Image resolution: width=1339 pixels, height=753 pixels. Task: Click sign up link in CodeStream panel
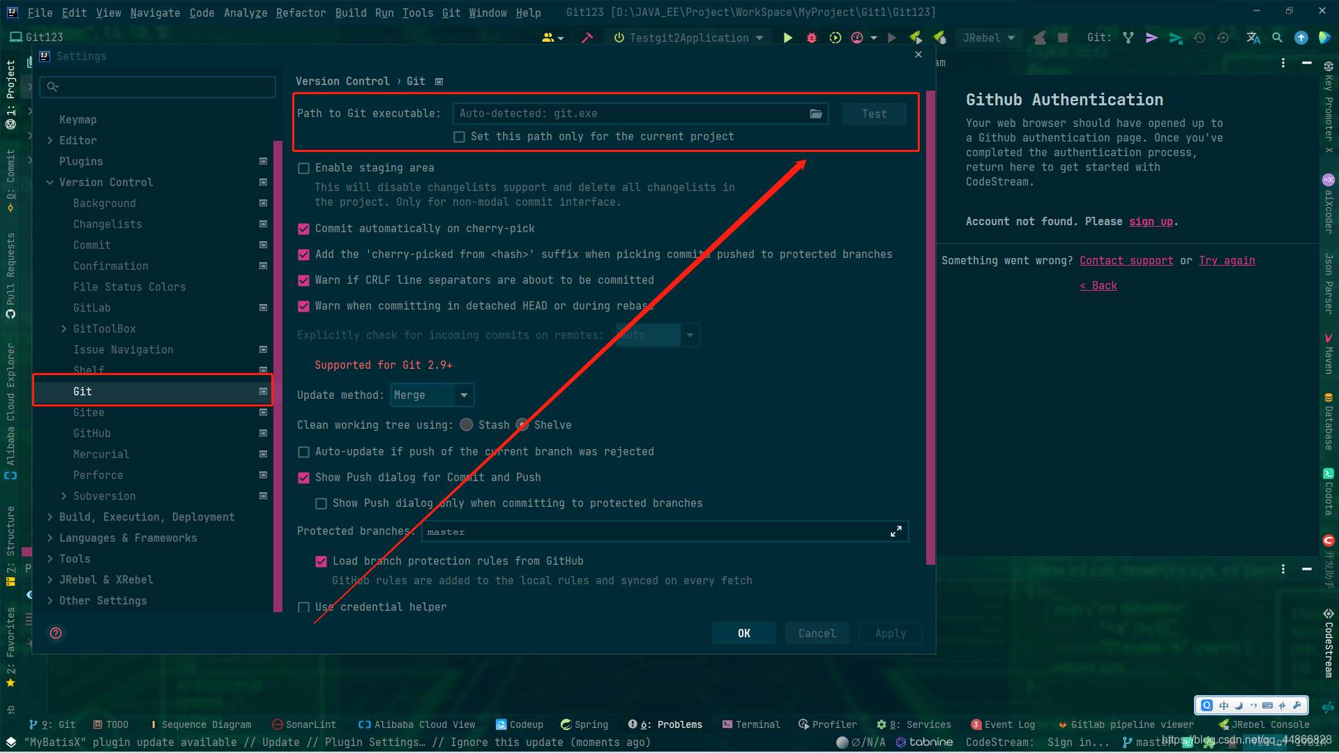[1151, 220]
